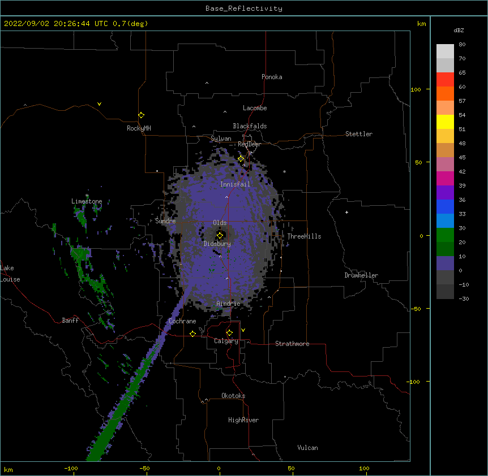The height and width of the screenshot is (476, 488).
Task: Click the Vulcan city label
Action: [x=307, y=448]
